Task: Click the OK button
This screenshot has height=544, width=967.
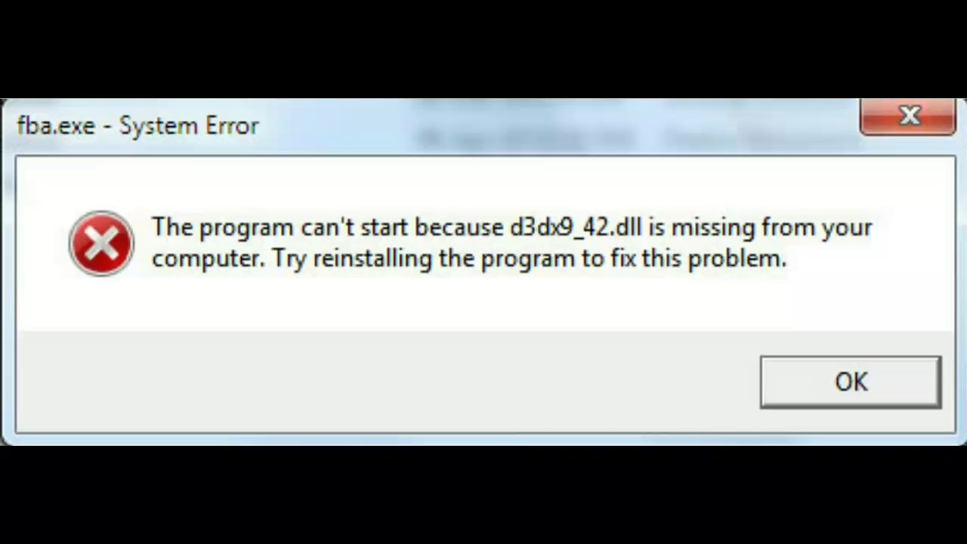Action: tap(851, 382)
